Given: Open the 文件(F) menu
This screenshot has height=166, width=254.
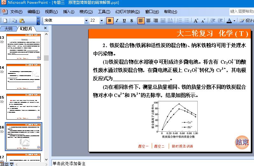Looking at the screenshot, I should (x=16, y=12).
